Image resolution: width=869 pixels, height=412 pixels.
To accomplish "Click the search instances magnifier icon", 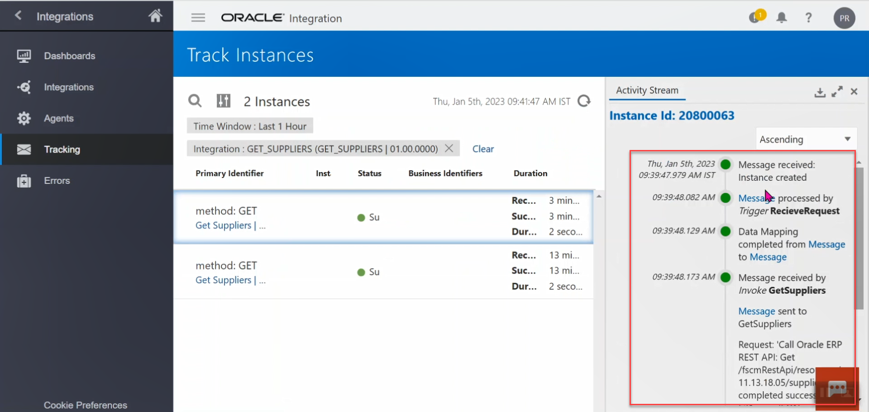I will point(195,101).
